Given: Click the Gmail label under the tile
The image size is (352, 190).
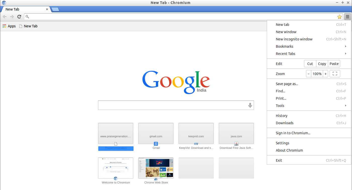Looking at the screenshot, I should point(156,148).
